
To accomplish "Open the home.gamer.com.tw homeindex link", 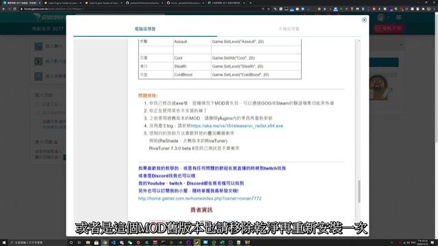I will 200,198.
